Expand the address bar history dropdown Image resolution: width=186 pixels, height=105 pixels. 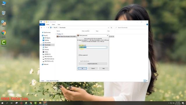108,28
